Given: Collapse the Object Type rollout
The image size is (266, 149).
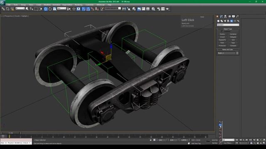Looking at the screenshot, I should pyautogui.click(x=228, y=29).
